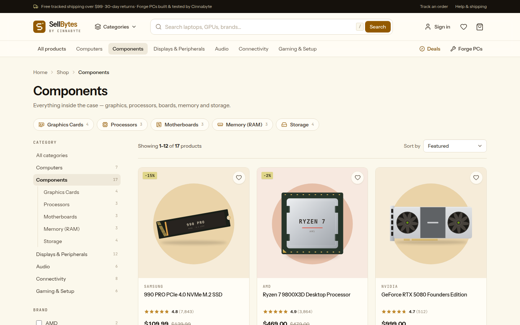Image resolution: width=520 pixels, height=325 pixels.
Task: Click the Forge PCs wrench icon
Action: (x=453, y=49)
